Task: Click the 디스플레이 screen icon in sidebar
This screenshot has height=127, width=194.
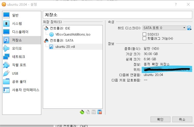Action: point(6,32)
